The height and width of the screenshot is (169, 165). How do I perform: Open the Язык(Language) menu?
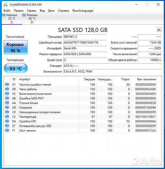coord(83,11)
